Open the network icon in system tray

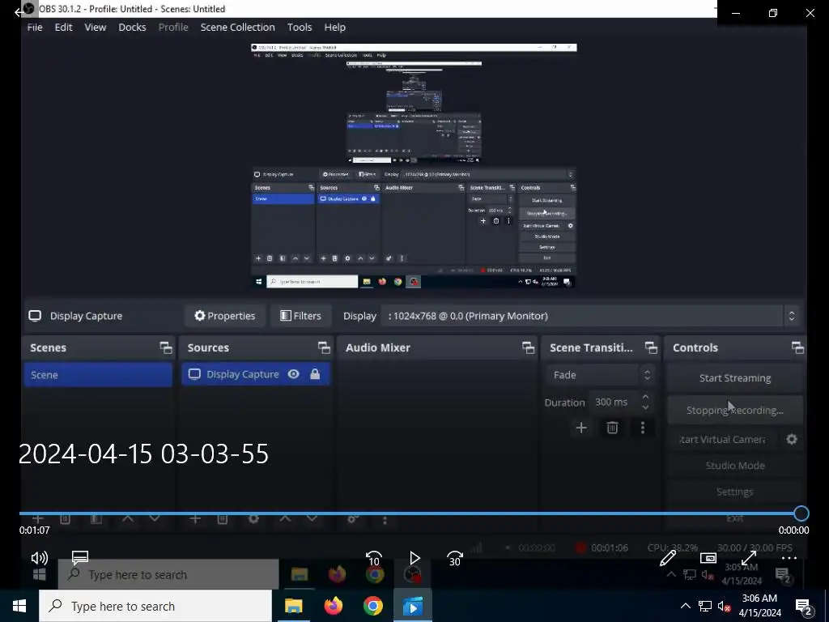(705, 606)
